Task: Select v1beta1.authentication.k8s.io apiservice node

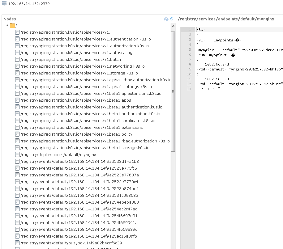Action: click(91, 107)
